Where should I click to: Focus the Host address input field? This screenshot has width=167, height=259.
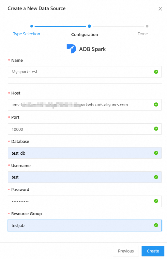85,105
